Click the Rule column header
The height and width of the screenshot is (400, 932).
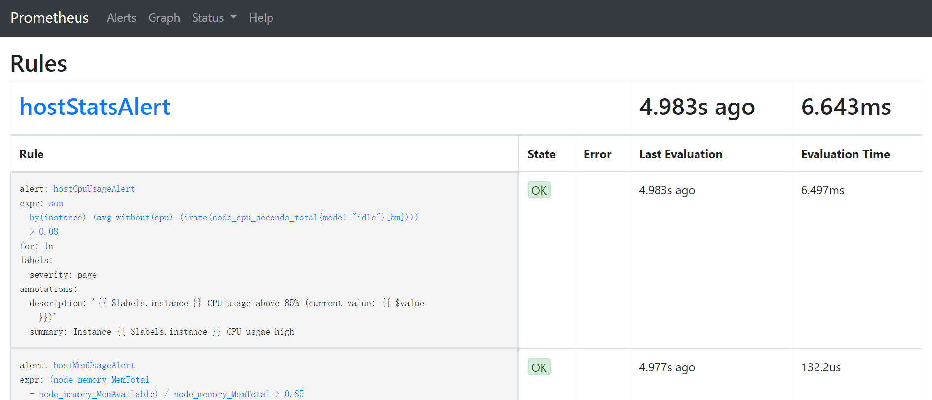pos(32,154)
